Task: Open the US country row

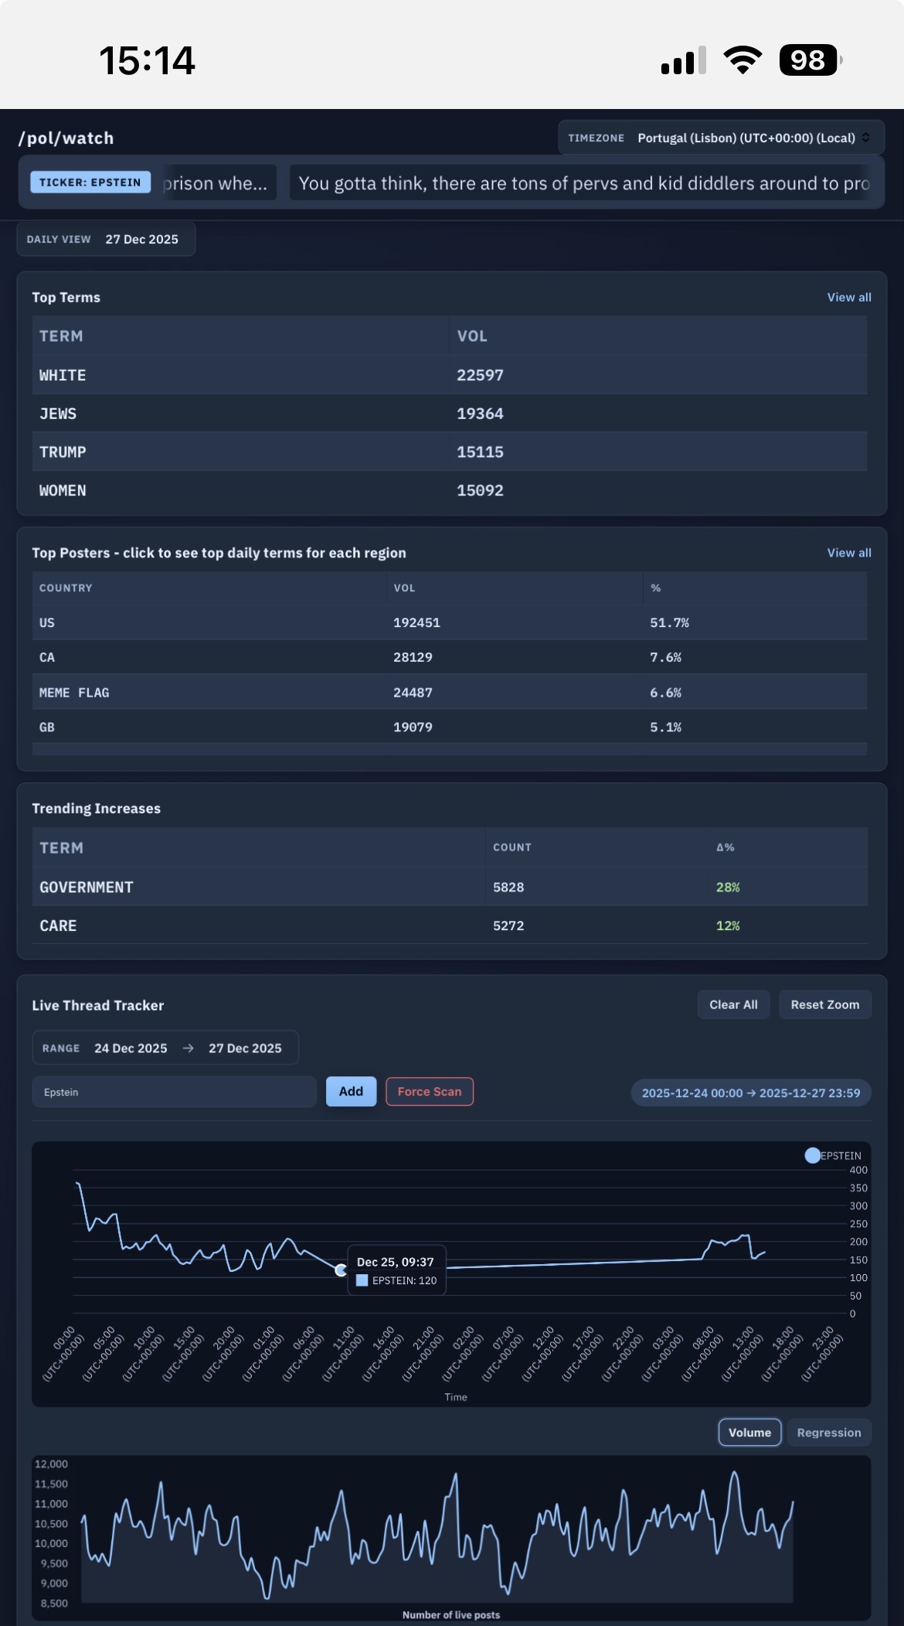Action: click(450, 622)
